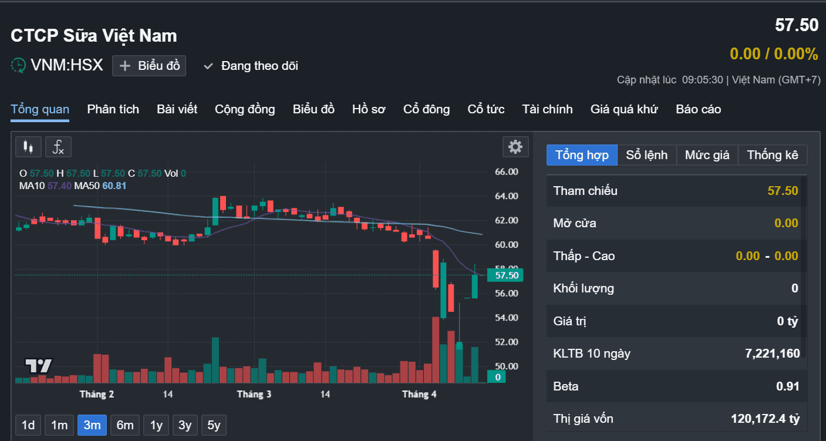The width and height of the screenshot is (826, 441).
Task: Click the VNM:HSX ticker symbol
Action: tap(67, 65)
